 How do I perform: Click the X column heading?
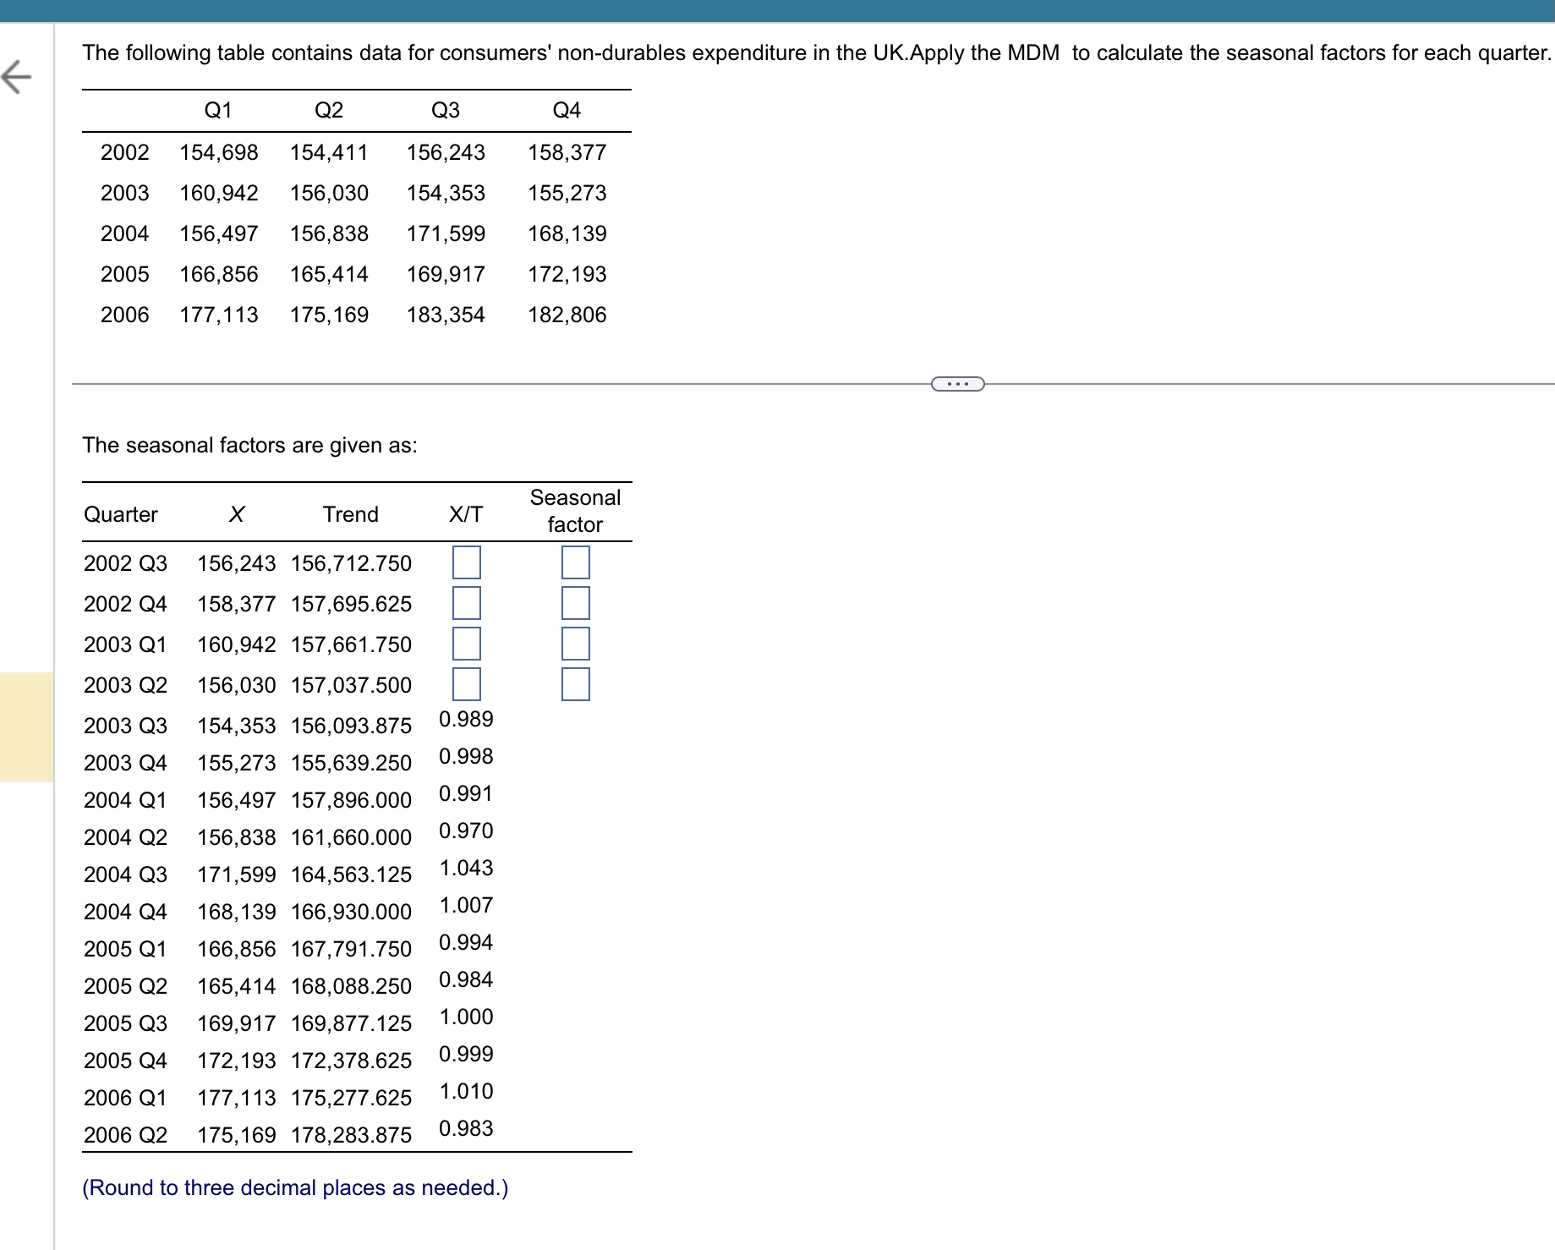[236, 513]
